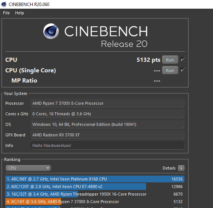
Task: Click the Details arrow button
Action: click(181, 168)
